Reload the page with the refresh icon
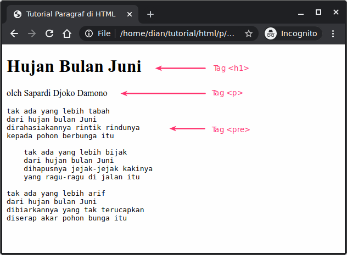The height and width of the screenshot is (255, 347). [49, 33]
